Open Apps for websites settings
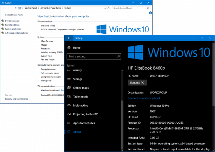 click(84, 123)
